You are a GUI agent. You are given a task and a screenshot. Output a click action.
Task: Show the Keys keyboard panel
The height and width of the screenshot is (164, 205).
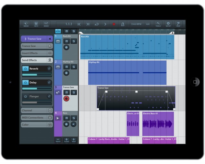tap(36, 24)
